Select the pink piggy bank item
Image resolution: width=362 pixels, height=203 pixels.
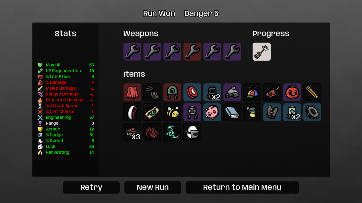pyautogui.click(x=212, y=112)
